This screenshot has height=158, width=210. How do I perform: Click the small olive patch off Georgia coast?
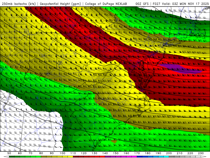pos(114,141)
